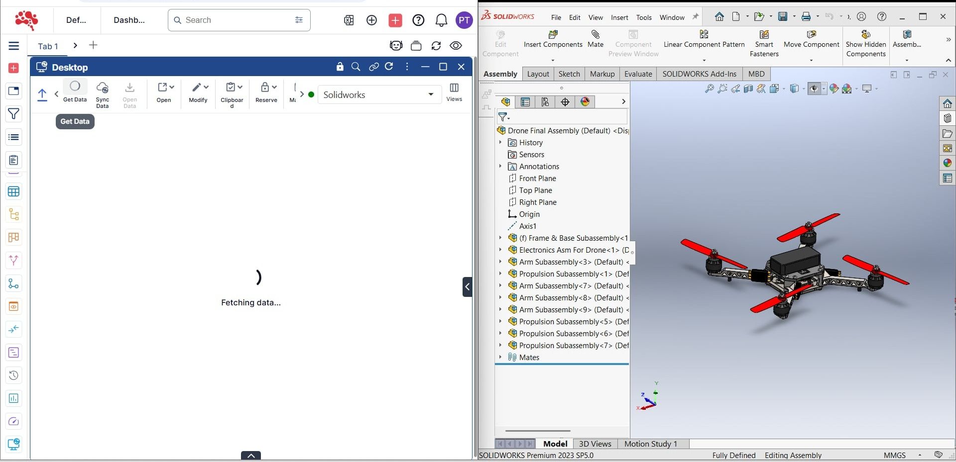This screenshot has width=956, height=462.
Task: Open the Solidworks connector dropdown
Action: coord(430,94)
